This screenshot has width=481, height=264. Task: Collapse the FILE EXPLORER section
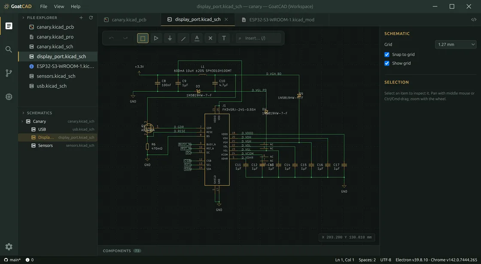click(23, 18)
